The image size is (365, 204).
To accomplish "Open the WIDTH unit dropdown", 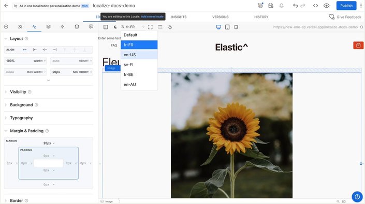I will [39, 61].
